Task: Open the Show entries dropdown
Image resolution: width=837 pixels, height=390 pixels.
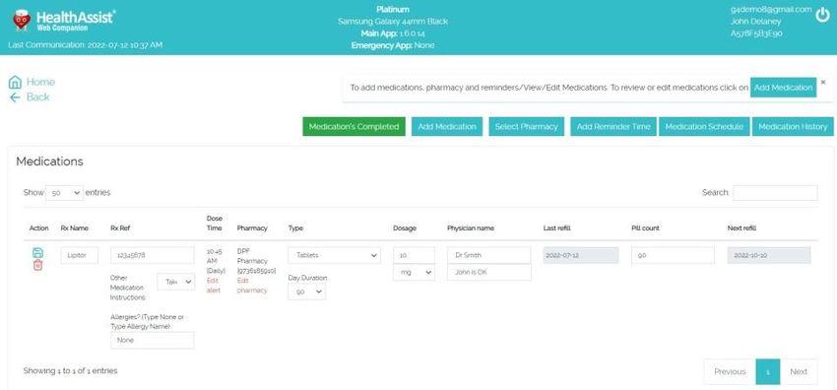Action: 65,193
